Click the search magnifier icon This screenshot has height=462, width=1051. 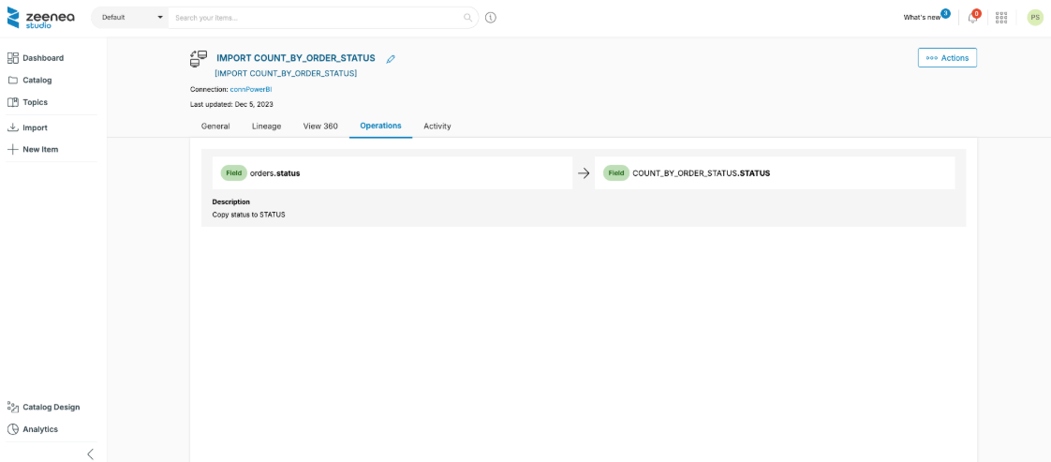[x=467, y=18]
